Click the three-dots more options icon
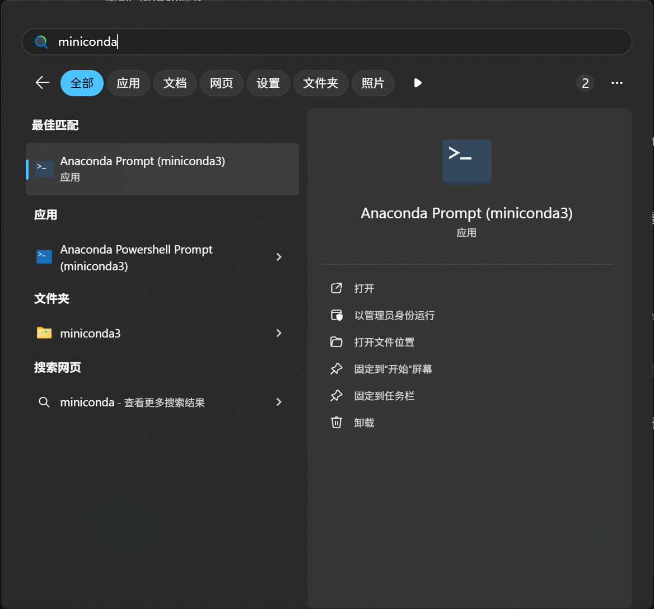Screen dimensions: 654x609 coord(616,83)
